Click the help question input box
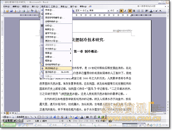 [x=151, y=6]
